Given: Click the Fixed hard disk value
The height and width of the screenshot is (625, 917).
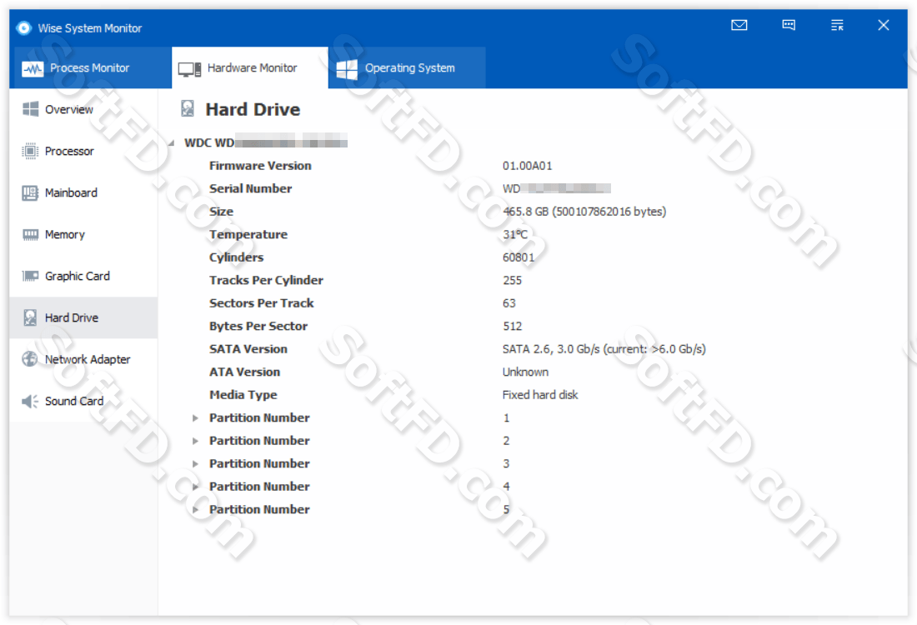Looking at the screenshot, I should click(x=540, y=395).
